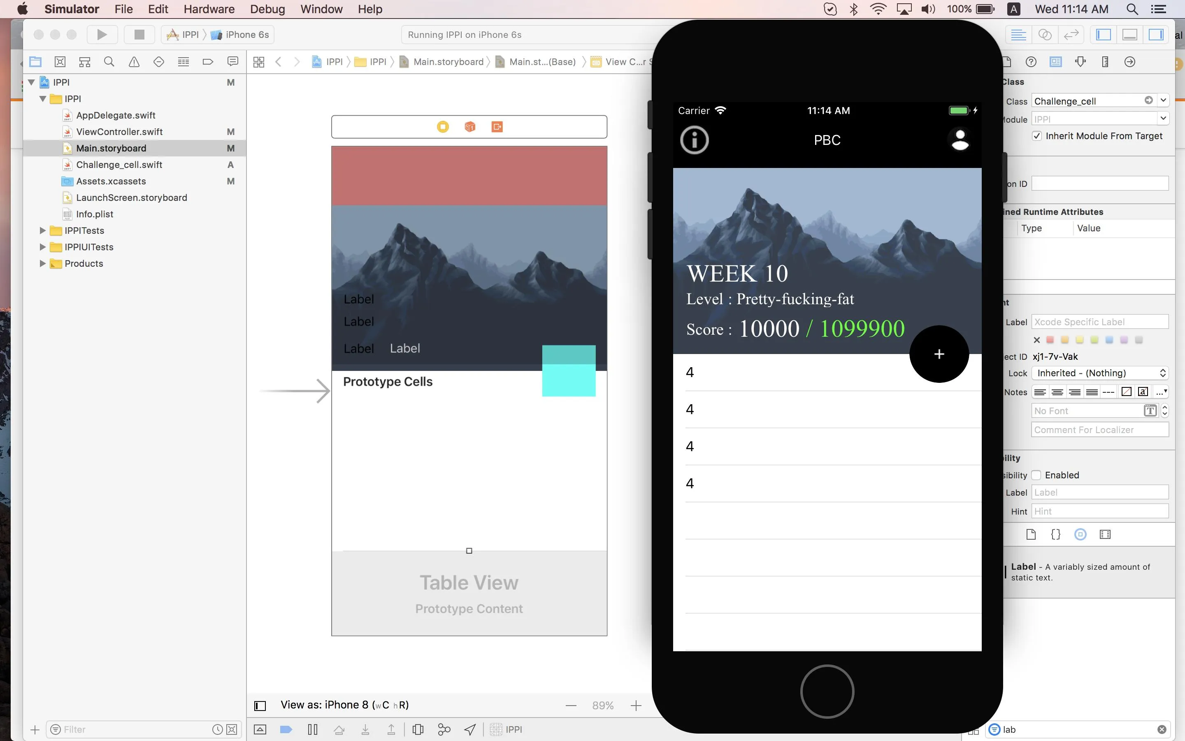Select Challenge_cell.swift in navigator
1185x741 pixels.
pos(119,165)
